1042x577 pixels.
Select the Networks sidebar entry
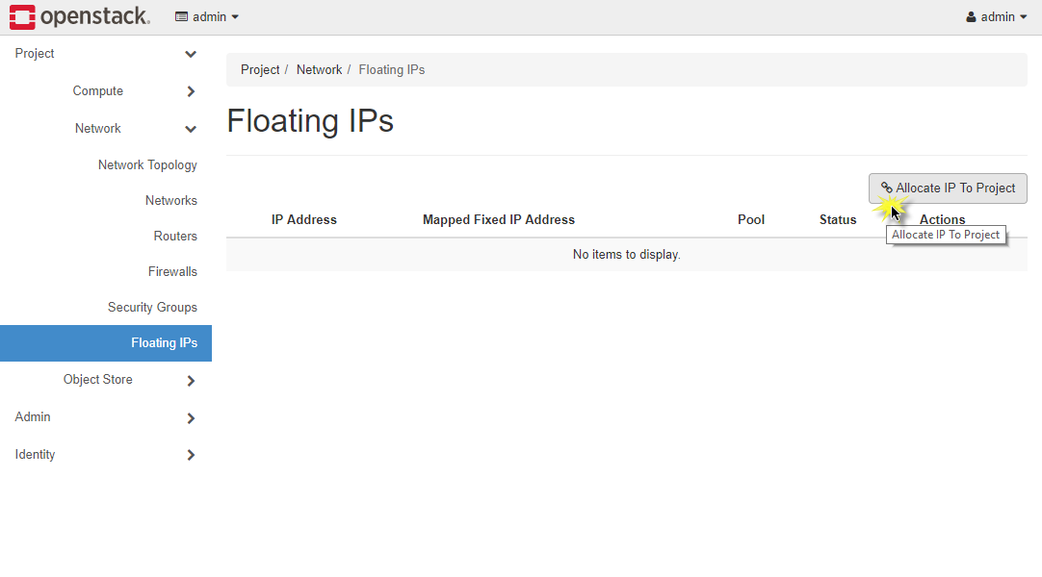pos(170,200)
